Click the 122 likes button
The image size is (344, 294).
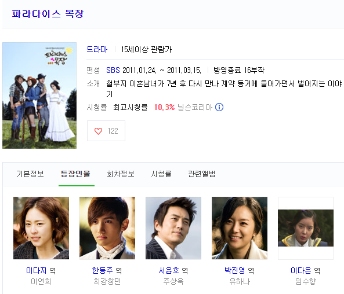coord(106,131)
